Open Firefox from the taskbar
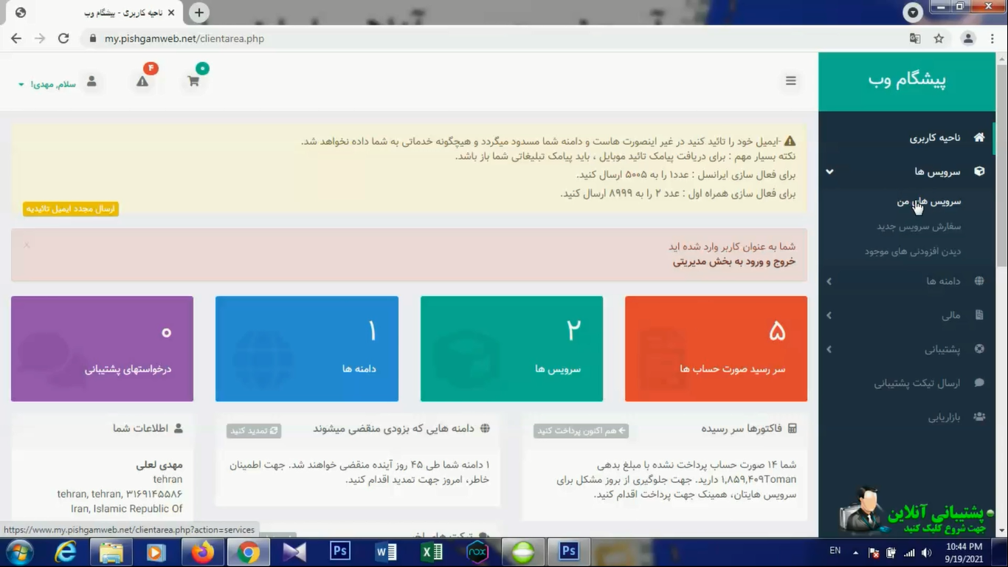The width and height of the screenshot is (1008, 567). point(202,552)
